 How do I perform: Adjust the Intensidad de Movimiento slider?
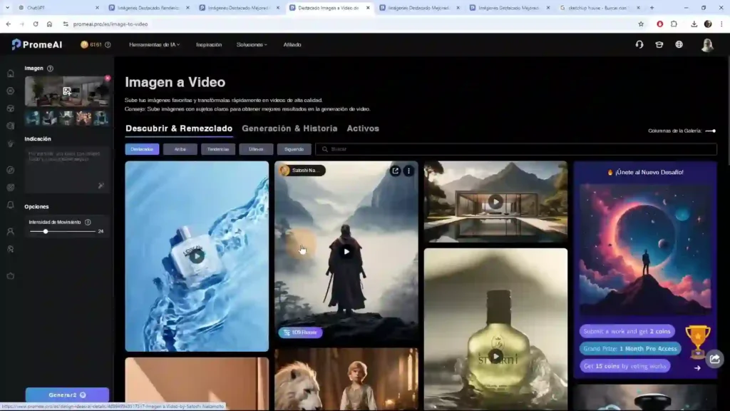pyautogui.click(x=46, y=231)
